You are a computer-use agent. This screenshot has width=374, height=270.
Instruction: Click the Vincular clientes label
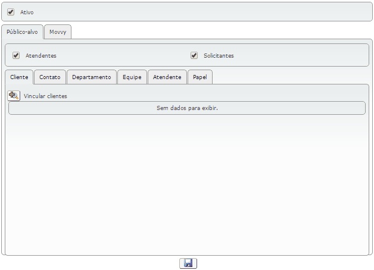(45, 96)
